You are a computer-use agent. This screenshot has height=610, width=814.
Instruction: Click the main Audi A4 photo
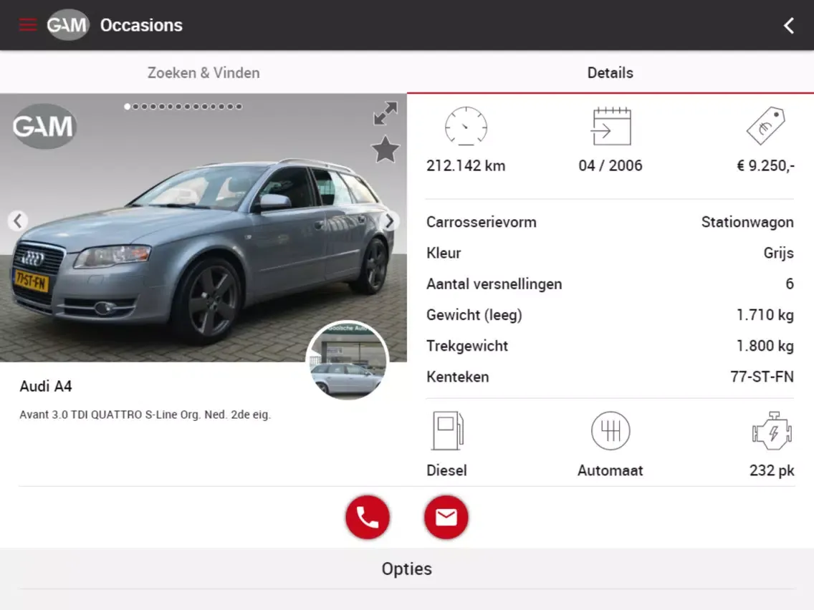(x=203, y=228)
